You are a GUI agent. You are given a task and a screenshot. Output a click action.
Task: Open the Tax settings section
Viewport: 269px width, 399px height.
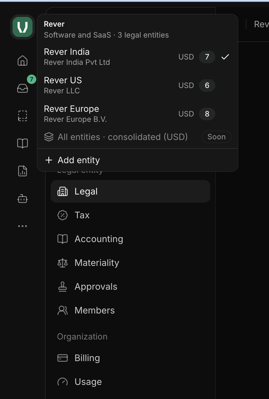130,215
